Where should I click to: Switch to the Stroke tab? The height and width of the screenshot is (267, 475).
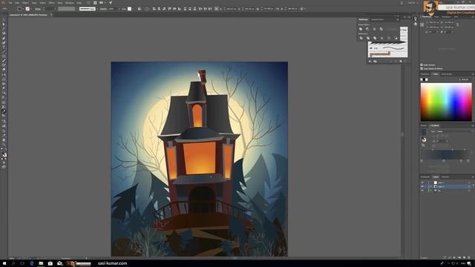424,125
